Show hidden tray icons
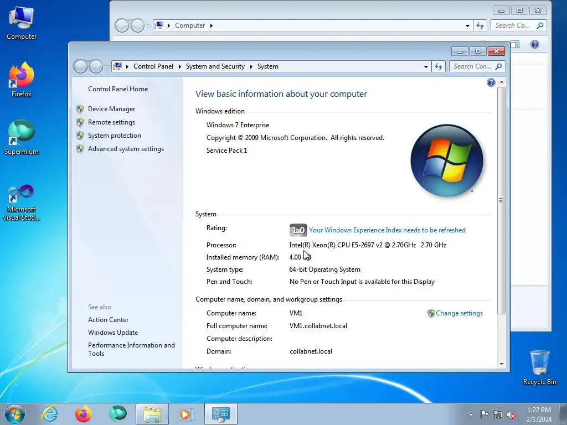 pos(471,415)
